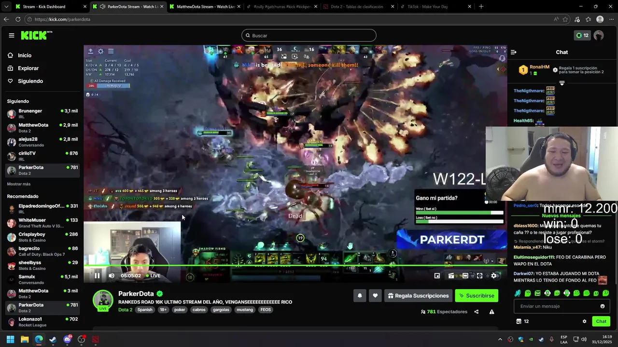
Task: Open ciriloTV channel in sidebar
Action: [x=42, y=156]
